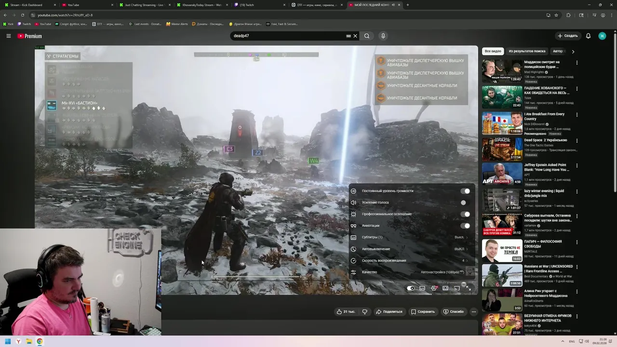Bookmark this page with star icon
Image resolution: width=617 pixels, height=347 pixels.
coord(556,15)
